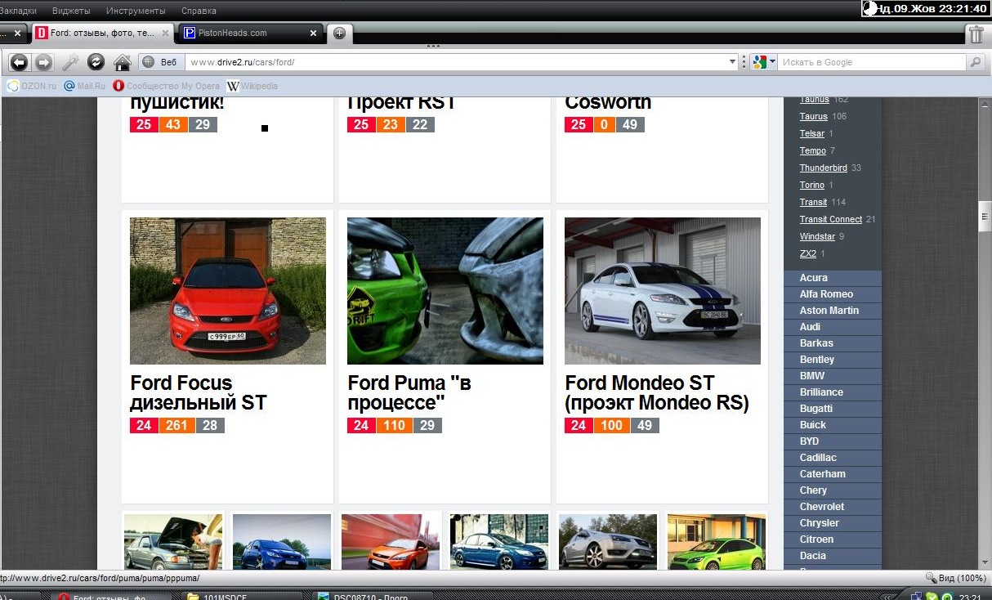The height and width of the screenshot is (600, 992).
Task: Select Alfa Romeo in the brand list
Action: (833, 294)
